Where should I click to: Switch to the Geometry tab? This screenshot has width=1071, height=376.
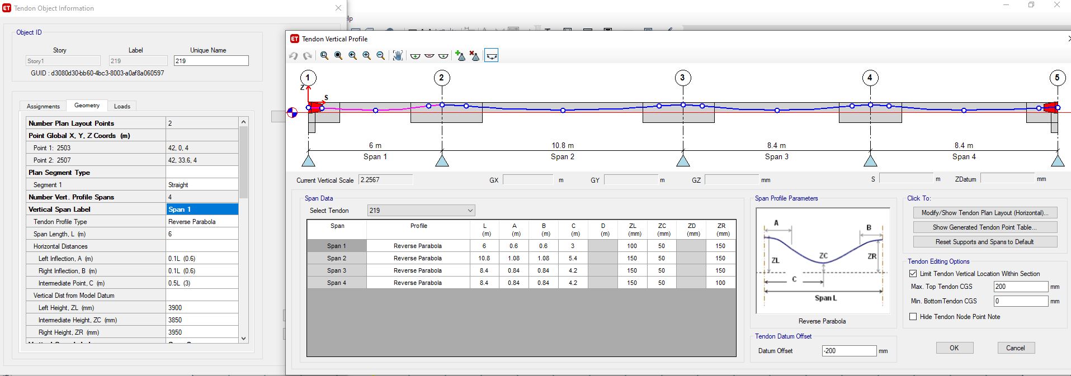pos(87,105)
